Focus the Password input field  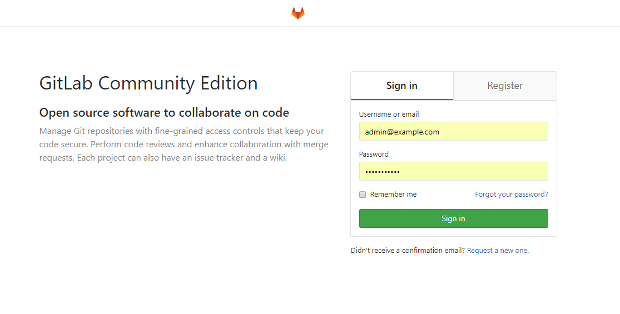point(453,172)
